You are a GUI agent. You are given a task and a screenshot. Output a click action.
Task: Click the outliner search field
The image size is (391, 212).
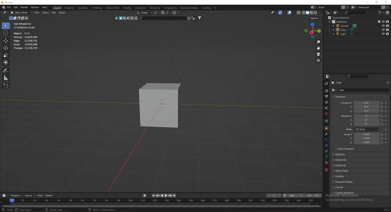click(355, 13)
